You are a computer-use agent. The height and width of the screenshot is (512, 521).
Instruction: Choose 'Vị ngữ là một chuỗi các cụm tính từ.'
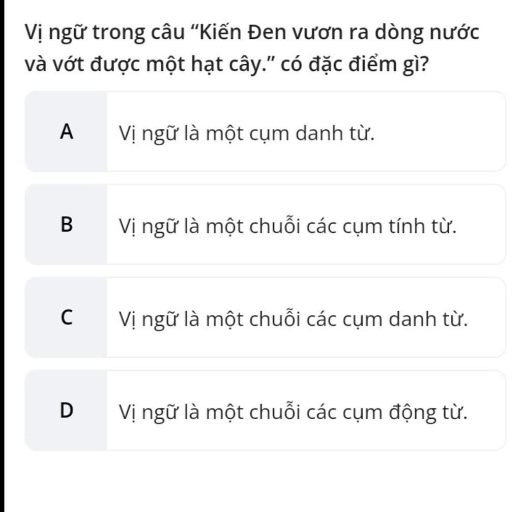coord(288,227)
